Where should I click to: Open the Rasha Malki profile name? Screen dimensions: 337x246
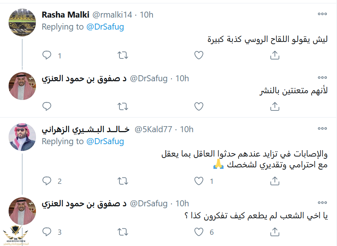point(65,15)
